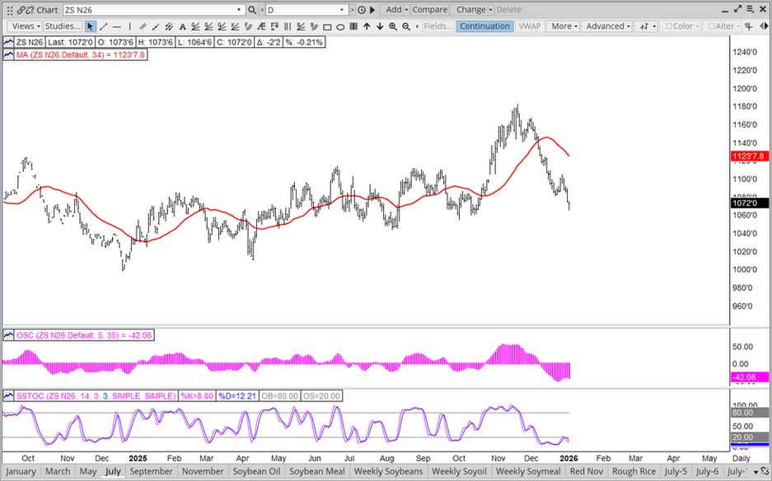
Task: Click the zoom in magnifier icon
Action: click(393, 26)
